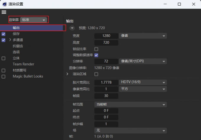This screenshot has height=140, width=201.
Task: Click the 高度 input field showing 720
Action: click(x=106, y=43)
